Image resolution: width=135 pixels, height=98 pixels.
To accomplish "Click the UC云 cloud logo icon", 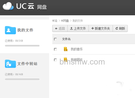I will 8,6.
